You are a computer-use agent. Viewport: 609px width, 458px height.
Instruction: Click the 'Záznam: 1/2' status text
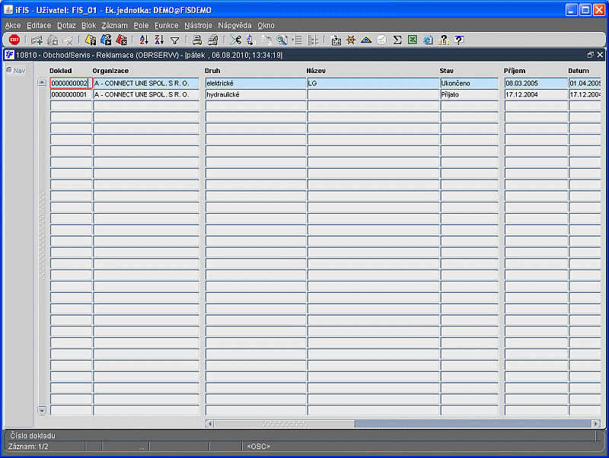(x=28, y=447)
